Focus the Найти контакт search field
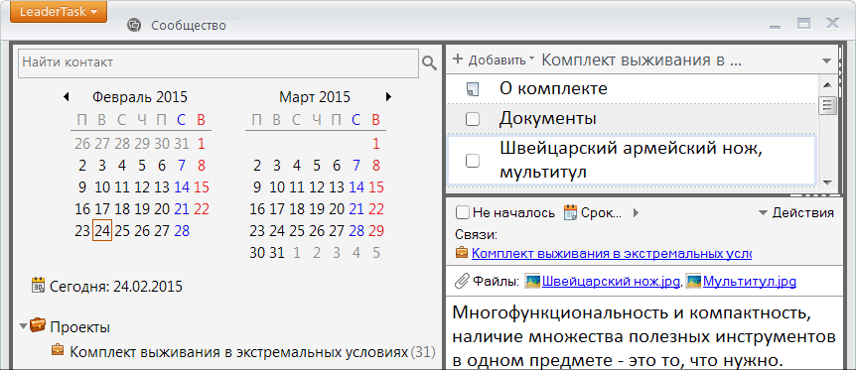This screenshot has height=370, width=856. pyautogui.click(x=218, y=62)
